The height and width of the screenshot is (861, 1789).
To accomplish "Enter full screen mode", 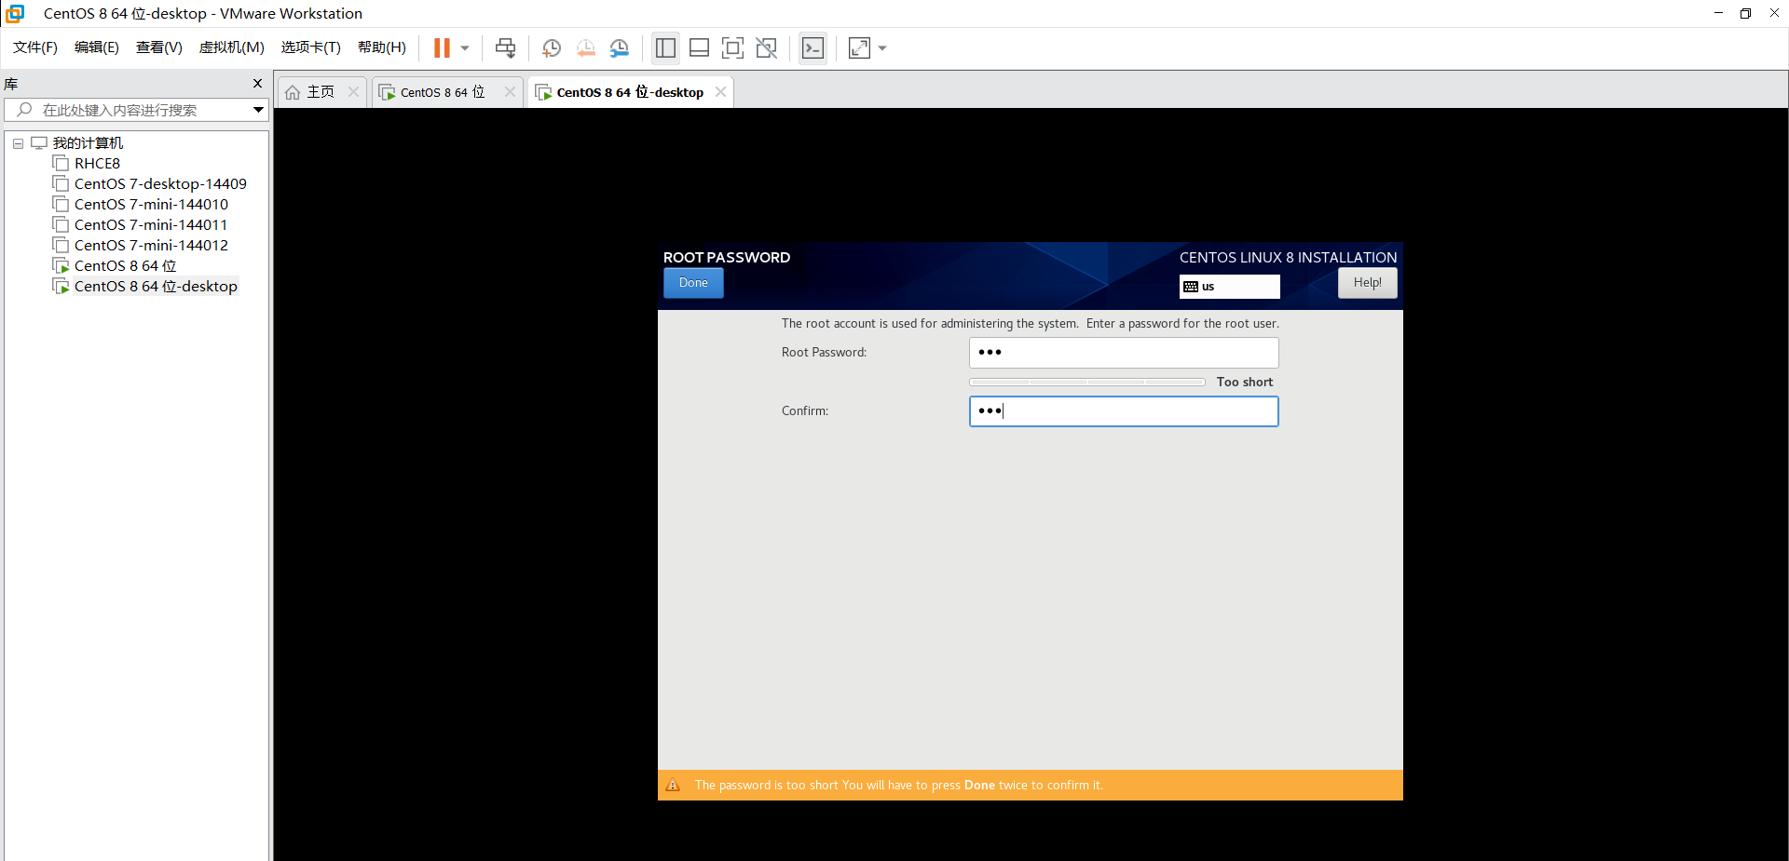I will [732, 47].
